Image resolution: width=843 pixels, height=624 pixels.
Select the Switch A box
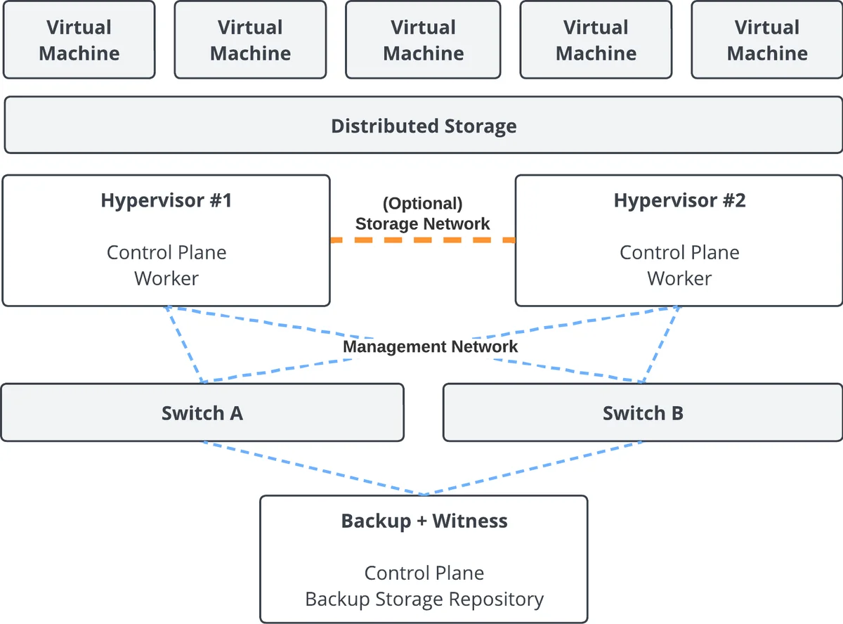click(x=202, y=412)
